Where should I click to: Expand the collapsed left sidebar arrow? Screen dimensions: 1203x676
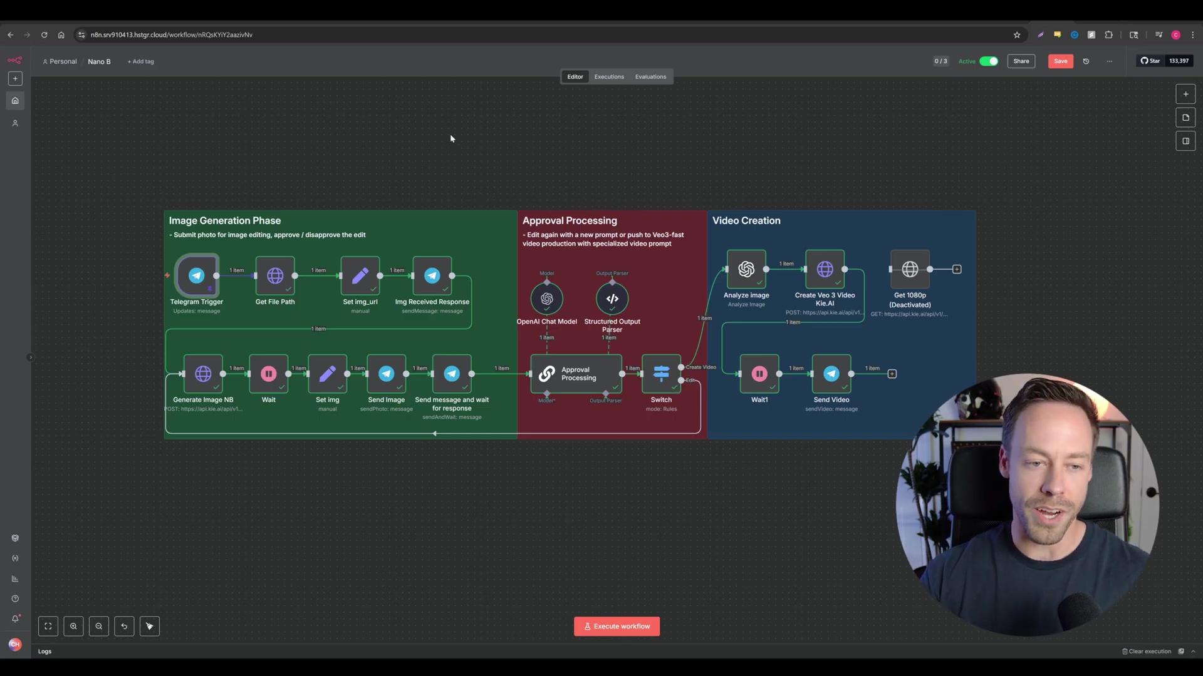tap(30, 357)
